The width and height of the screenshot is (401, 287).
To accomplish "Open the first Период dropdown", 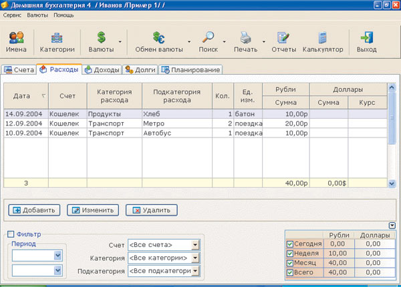I will 57,256.
